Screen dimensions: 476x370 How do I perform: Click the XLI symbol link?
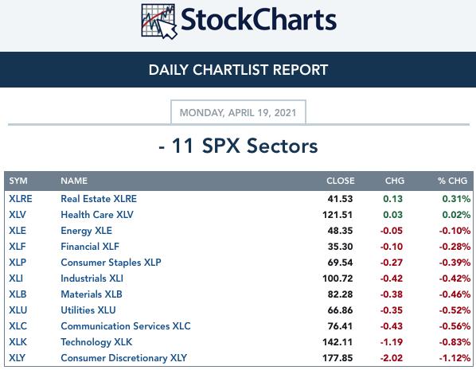(16, 278)
